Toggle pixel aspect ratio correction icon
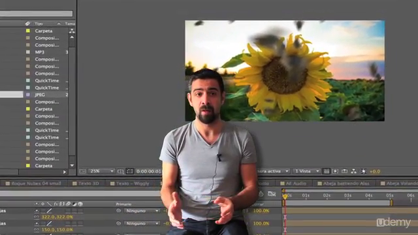The width and height of the screenshot is (418, 235). [x=327, y=171]
